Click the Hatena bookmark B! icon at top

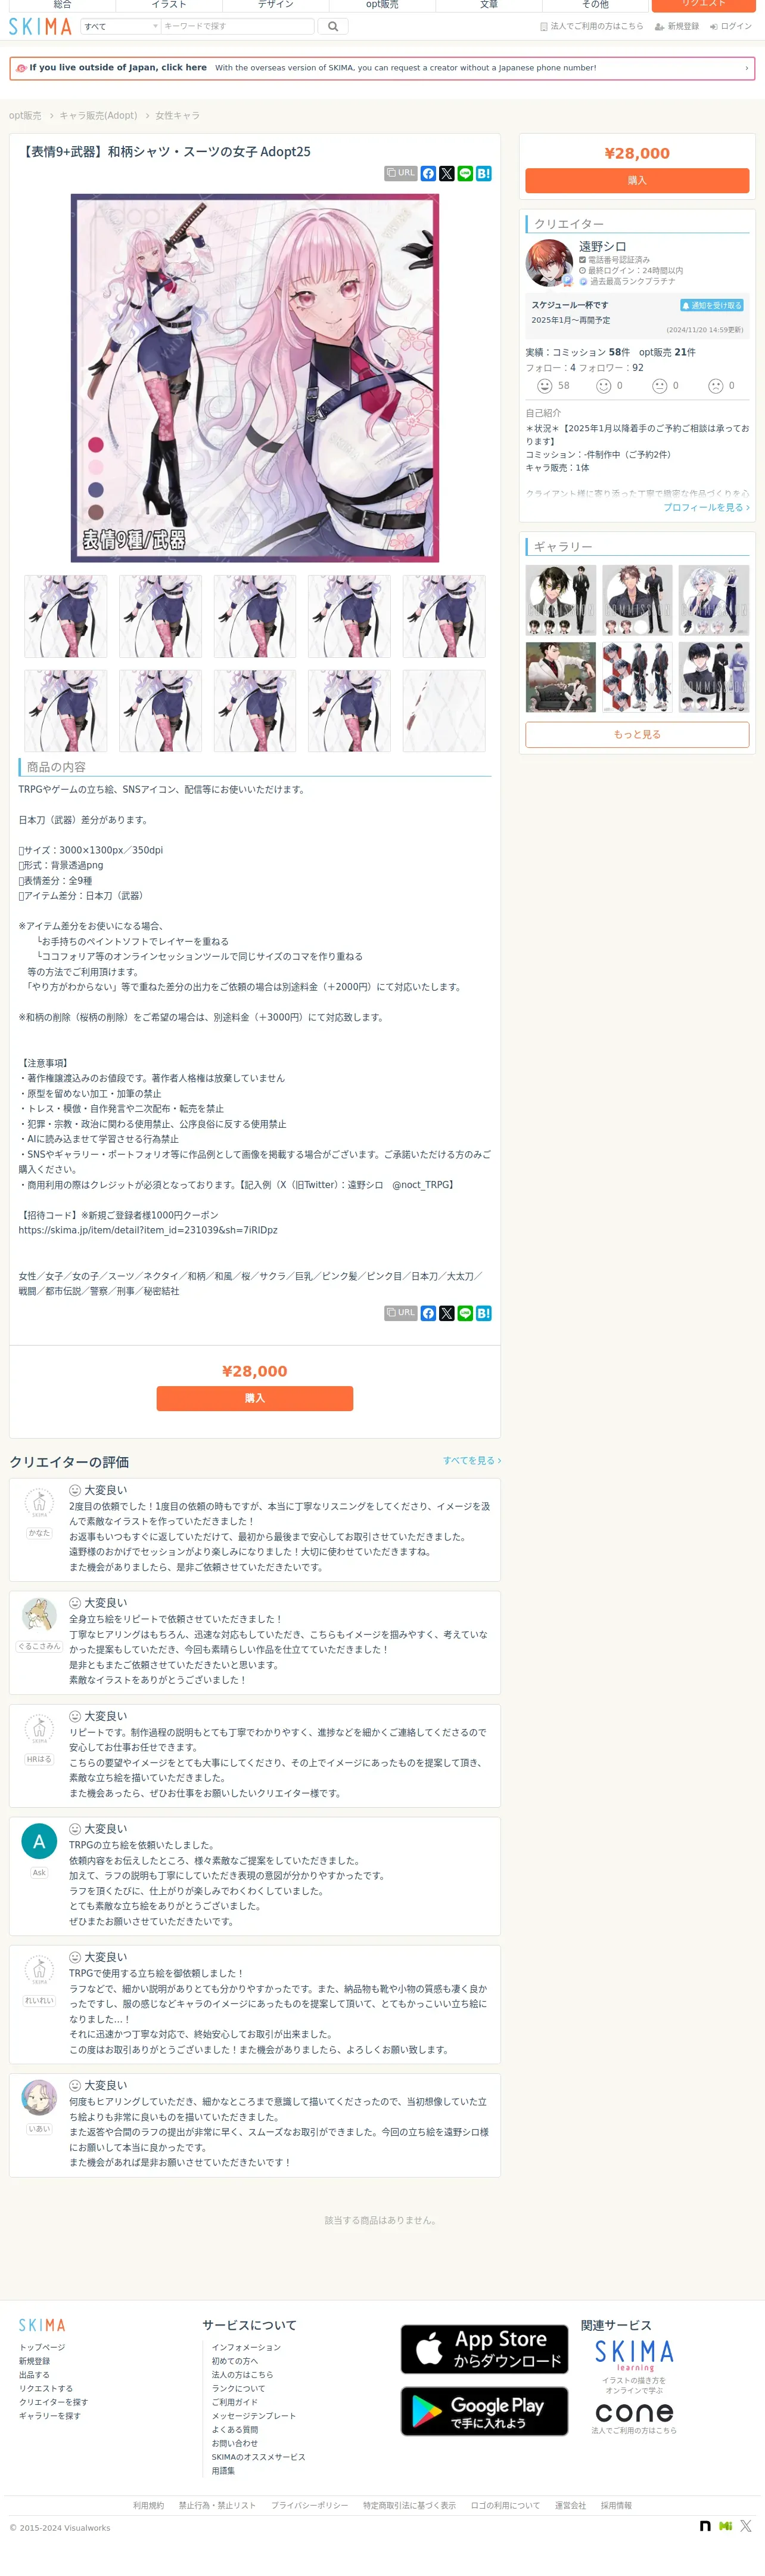click(483, 174)
